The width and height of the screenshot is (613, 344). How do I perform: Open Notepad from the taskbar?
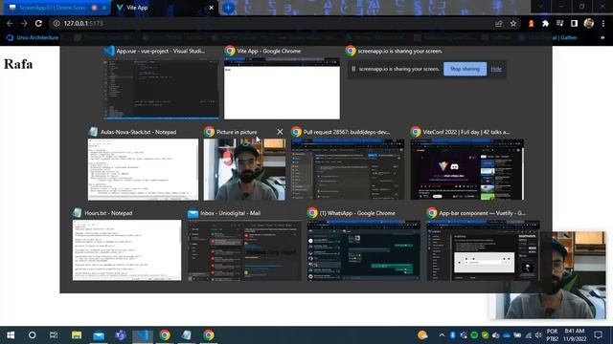pyautogui.click(x=187, y=335)
